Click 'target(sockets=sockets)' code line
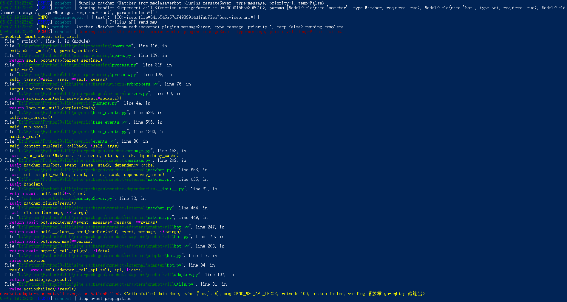 point(37,89)
